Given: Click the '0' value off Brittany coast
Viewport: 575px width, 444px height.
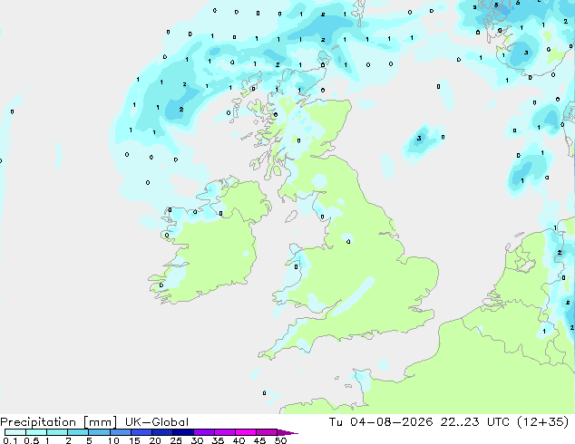Looking at the screenshot, I should click(x=264, y=393).
